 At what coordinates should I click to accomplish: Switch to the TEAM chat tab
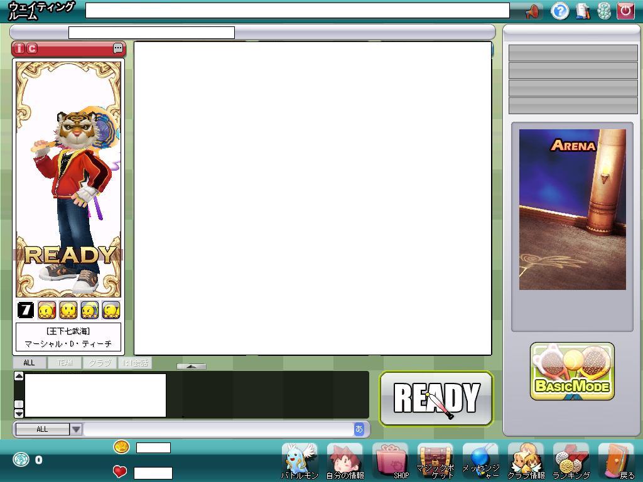pyautogui.click(x=65, y=363)
